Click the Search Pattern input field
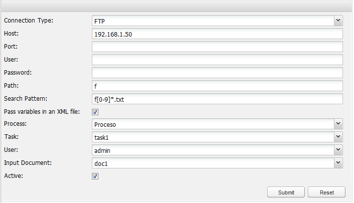Viewport: 354px width, 203px height. point(217,99)
